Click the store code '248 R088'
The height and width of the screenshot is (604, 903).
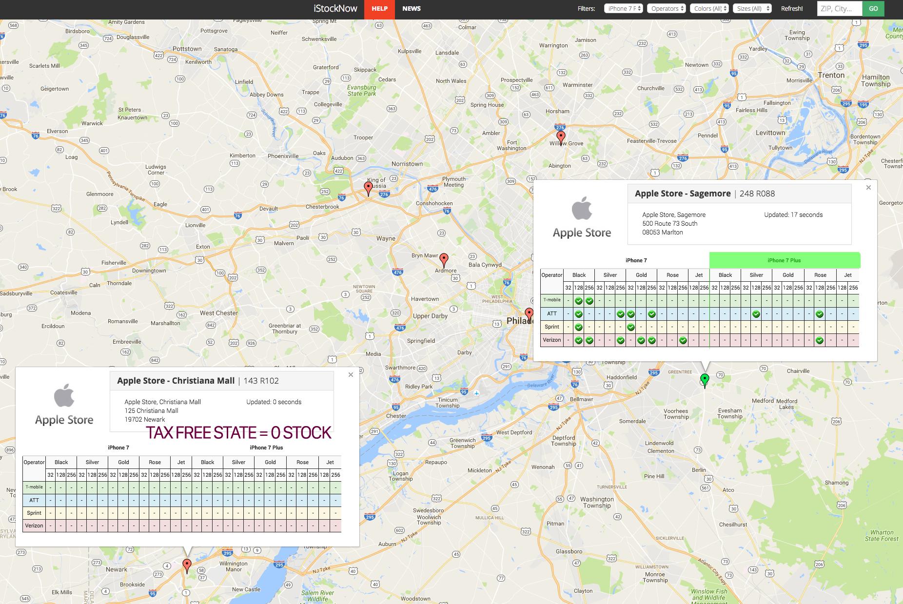click(757, 194)
